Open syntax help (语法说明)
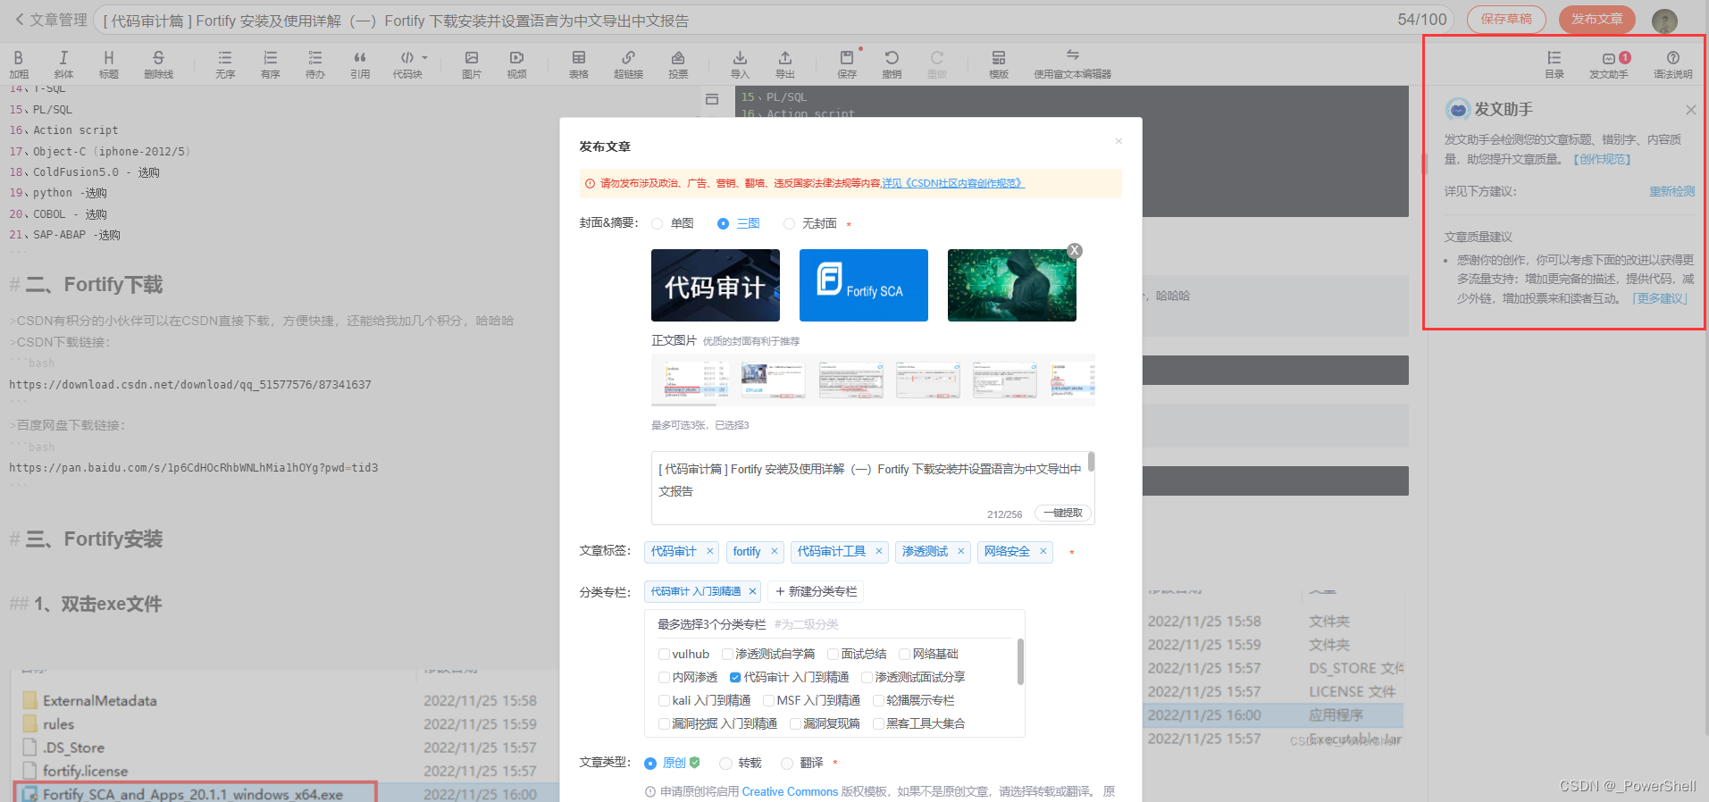Viewport: 1709px width, 802px height. pos(1672,64)
